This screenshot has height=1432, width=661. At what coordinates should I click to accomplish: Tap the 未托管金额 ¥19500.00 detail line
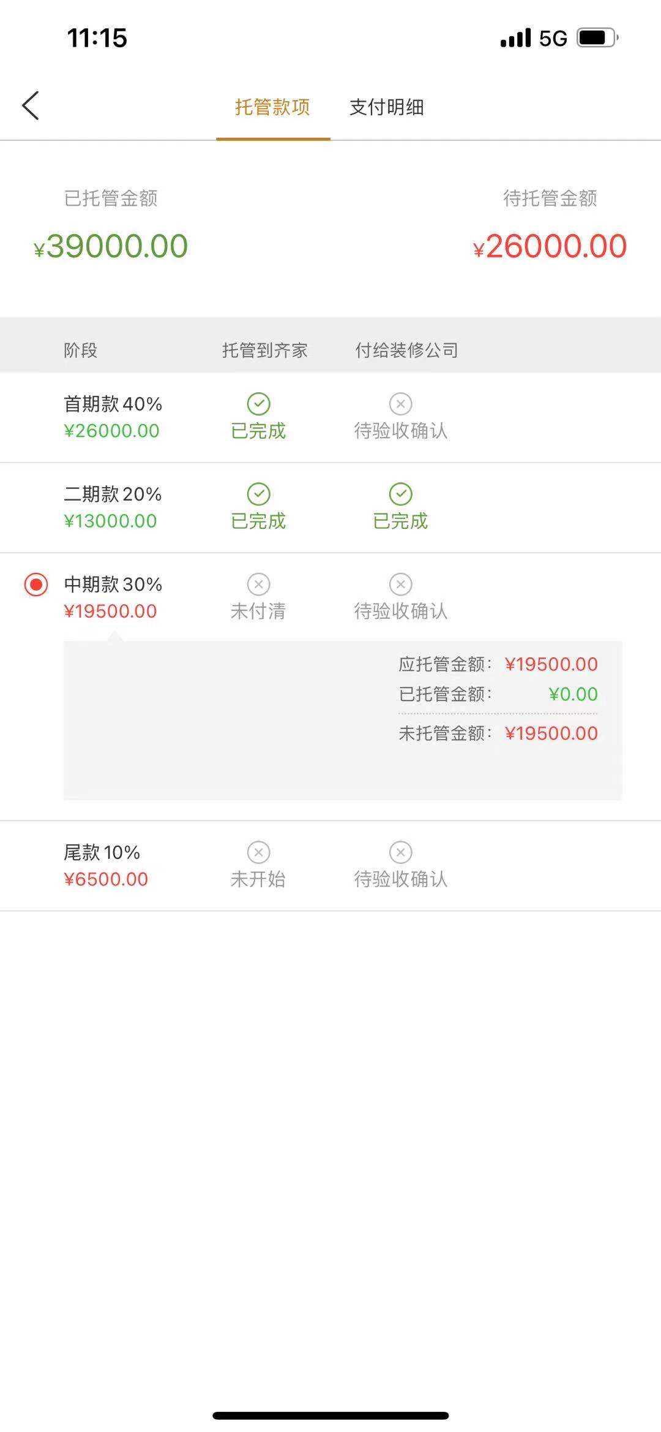498,733
